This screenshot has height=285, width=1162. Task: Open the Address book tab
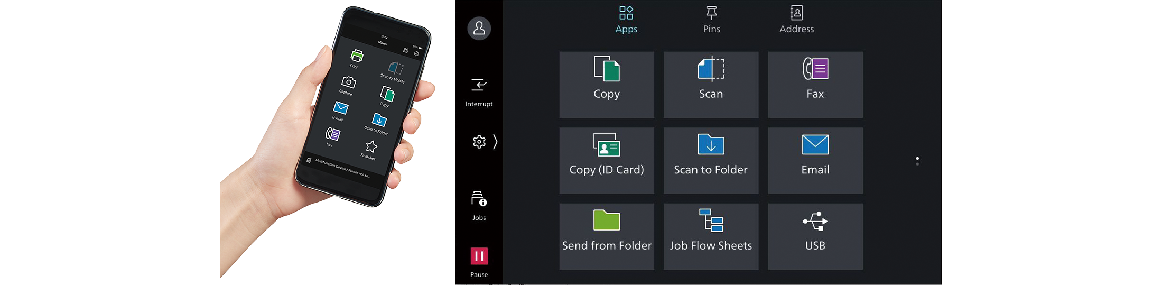(x=796, y=20)
